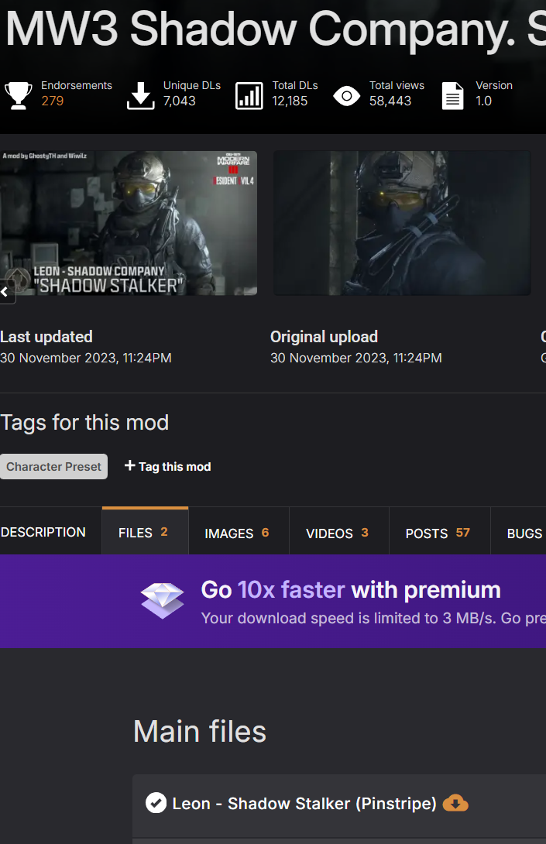This screenshot has height=844, width=546.
Task: Click the Last updated date text
Action: pyautogui.click(x=86, y=358)
